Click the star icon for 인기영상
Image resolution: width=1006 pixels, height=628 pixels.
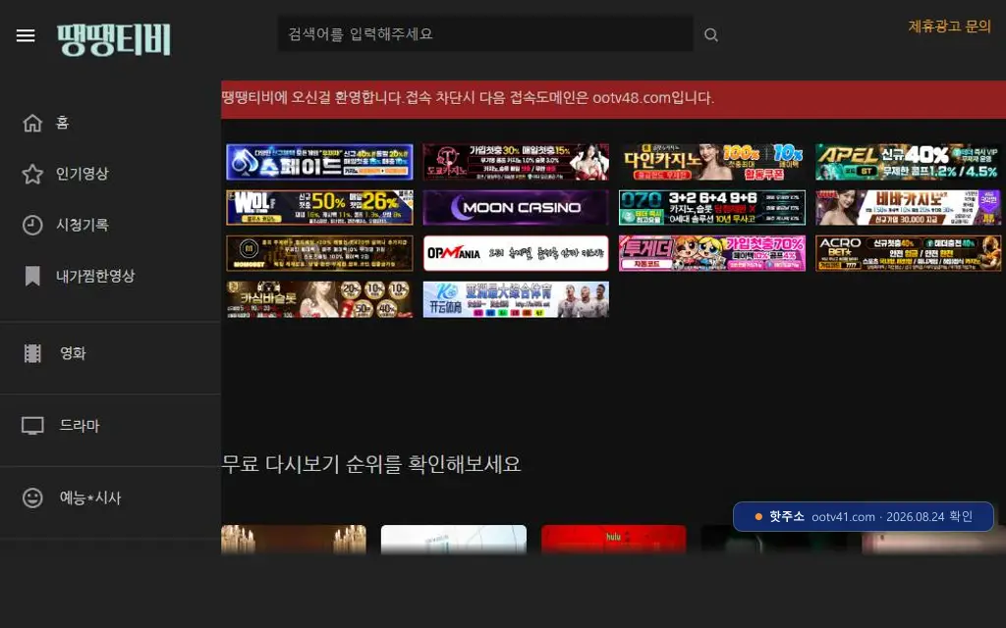pos(32,175)
